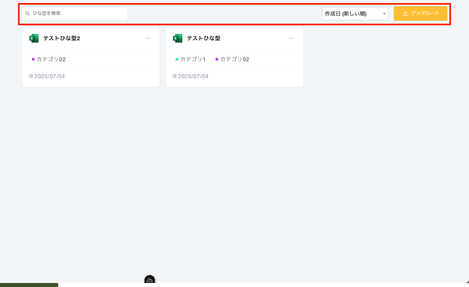
Task: Open the template named テストひな型2
Action: pos(62,38)
